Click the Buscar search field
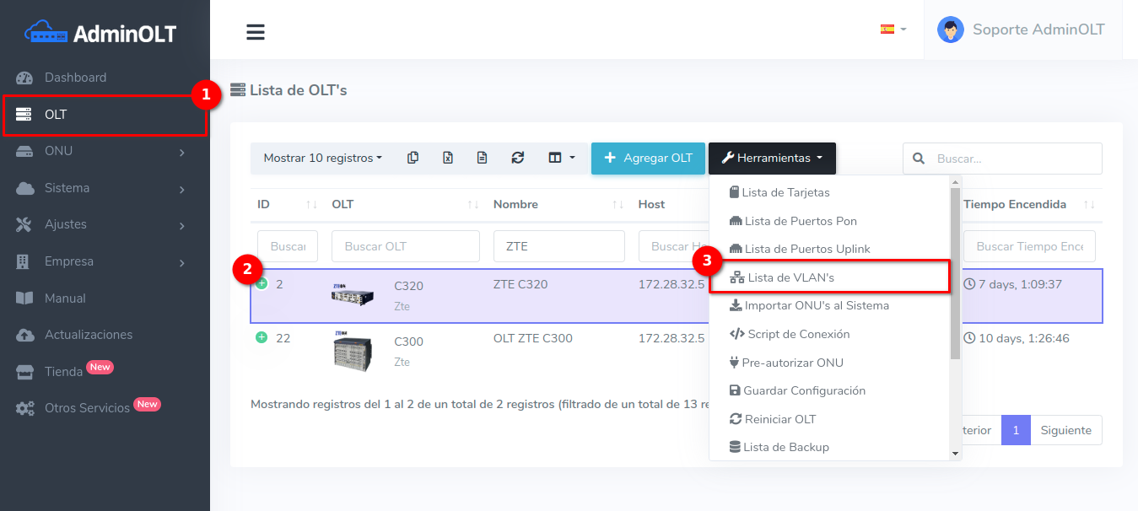This screenshot has height=511, width=1138. (1012, 159)
